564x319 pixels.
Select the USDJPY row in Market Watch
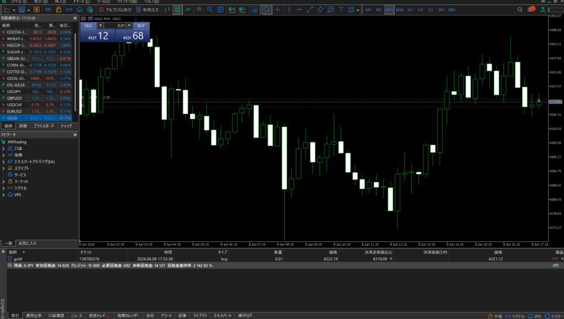pos(36,92)
